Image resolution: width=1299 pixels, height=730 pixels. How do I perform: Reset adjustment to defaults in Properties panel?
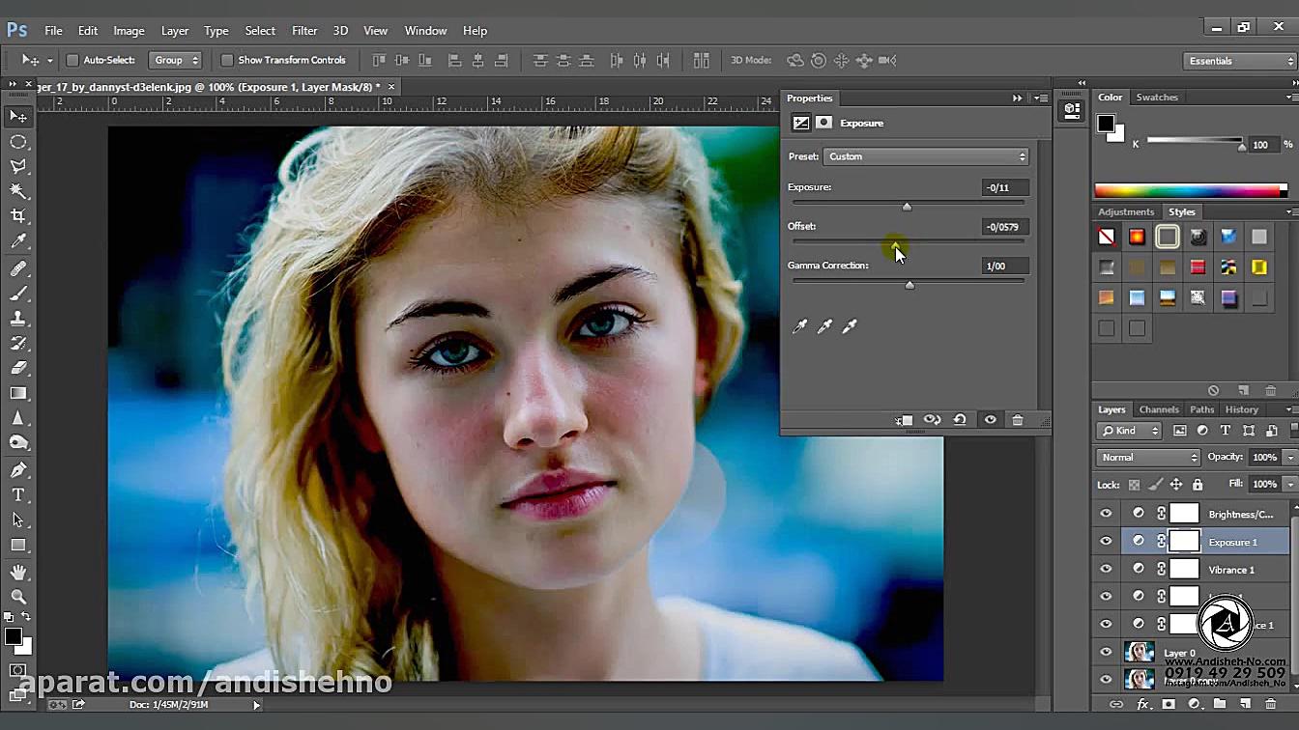(960, 420)
